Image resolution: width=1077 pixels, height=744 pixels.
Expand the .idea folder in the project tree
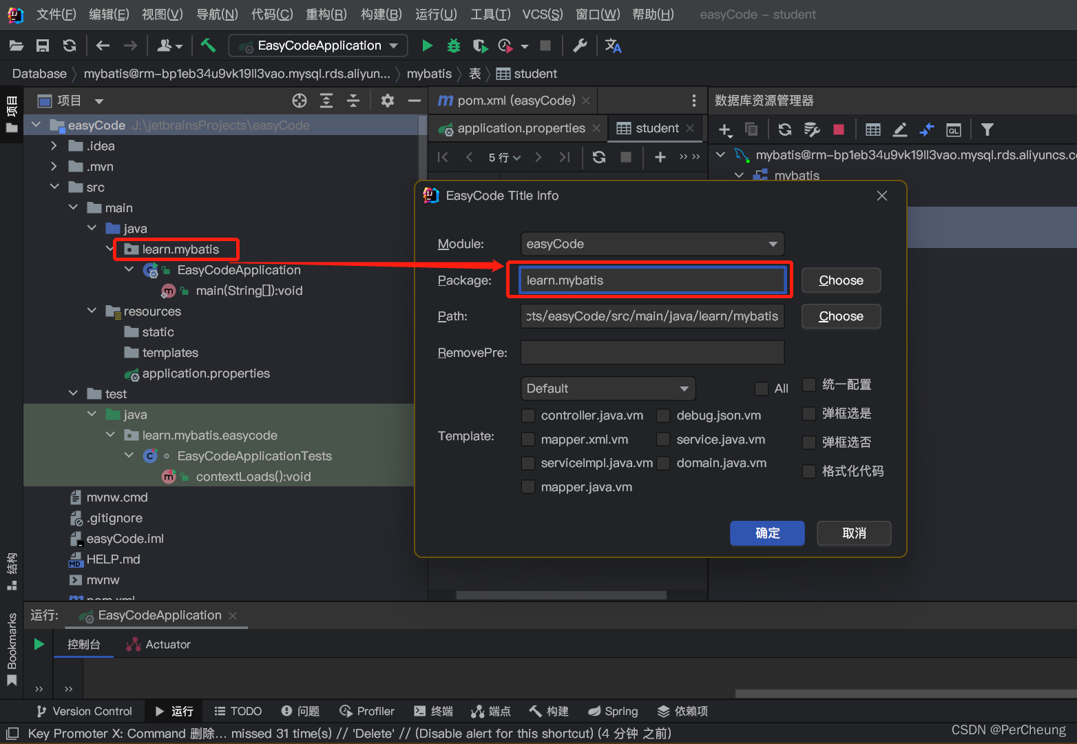(54, 145)
